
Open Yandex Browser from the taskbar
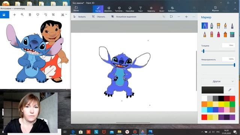tap(127, 132)
